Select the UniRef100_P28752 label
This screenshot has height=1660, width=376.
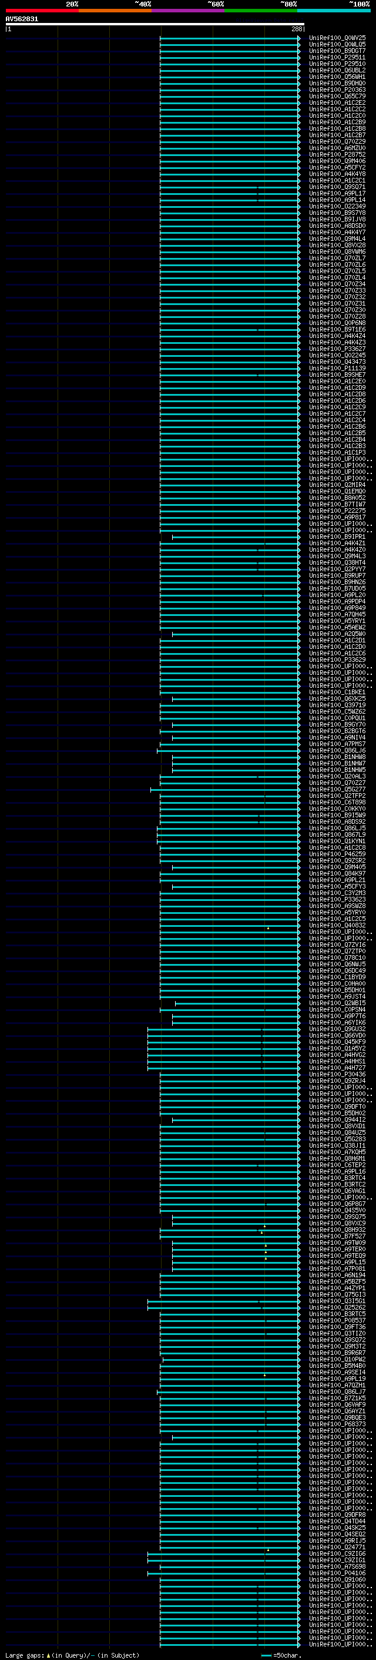point(337,155)
